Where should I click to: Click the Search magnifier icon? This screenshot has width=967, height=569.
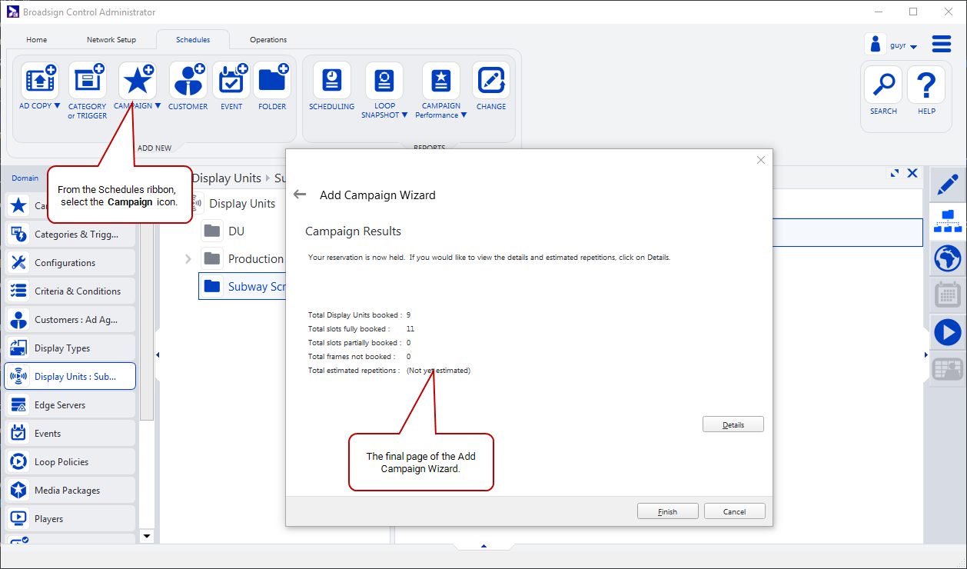coord(883,85)
